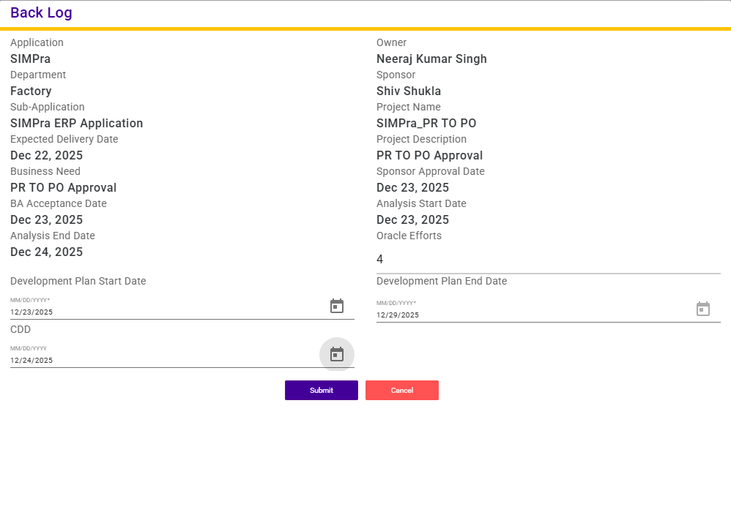The height and width of the screenshot is (515, 731).
Task: Click the Project Description value text
Action: (429, 156)
